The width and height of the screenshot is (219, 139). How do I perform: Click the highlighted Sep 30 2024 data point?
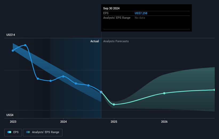coord(101,92)
